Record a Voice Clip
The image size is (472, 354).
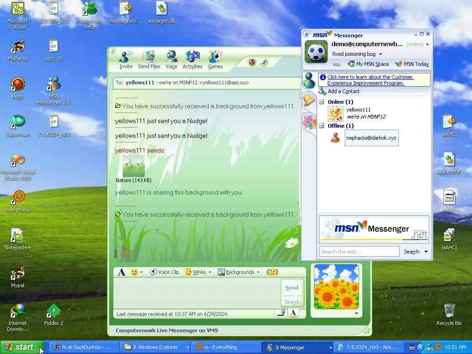[x=165, y=272]
